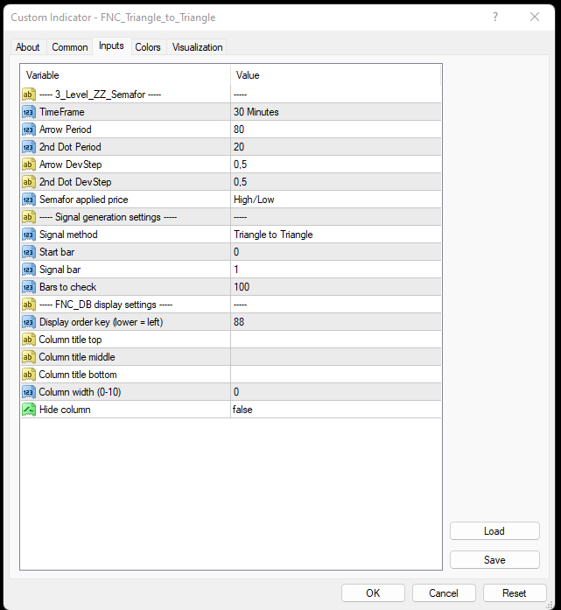Toggle the Hide column value 'false'

[336, 410]
